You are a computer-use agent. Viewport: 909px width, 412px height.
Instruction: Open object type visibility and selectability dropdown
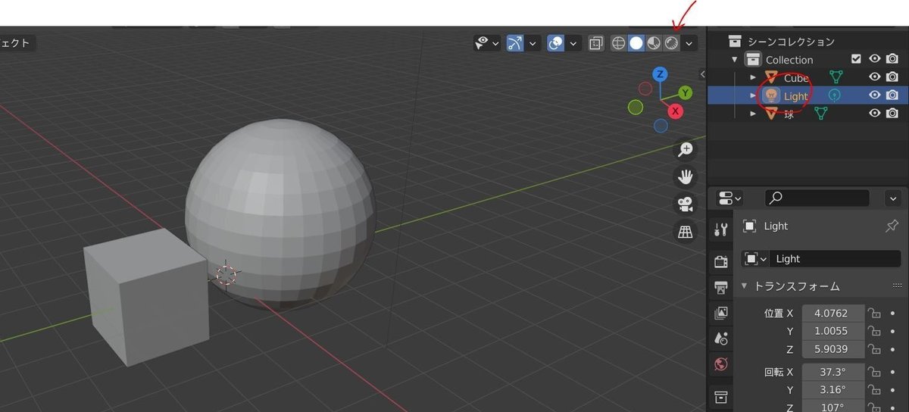[487, 43]
